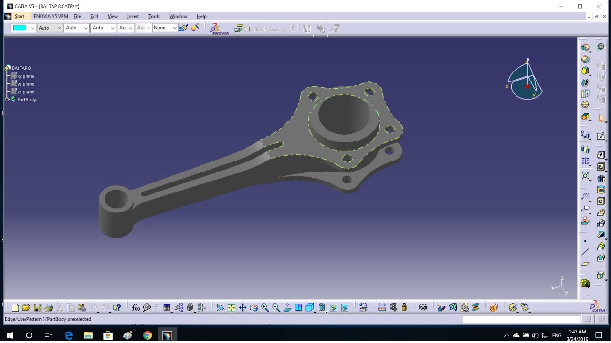Click the Fit All In icon
Image resolution: width=611 pixels, height=343 pixels.
tap(232, 308)
